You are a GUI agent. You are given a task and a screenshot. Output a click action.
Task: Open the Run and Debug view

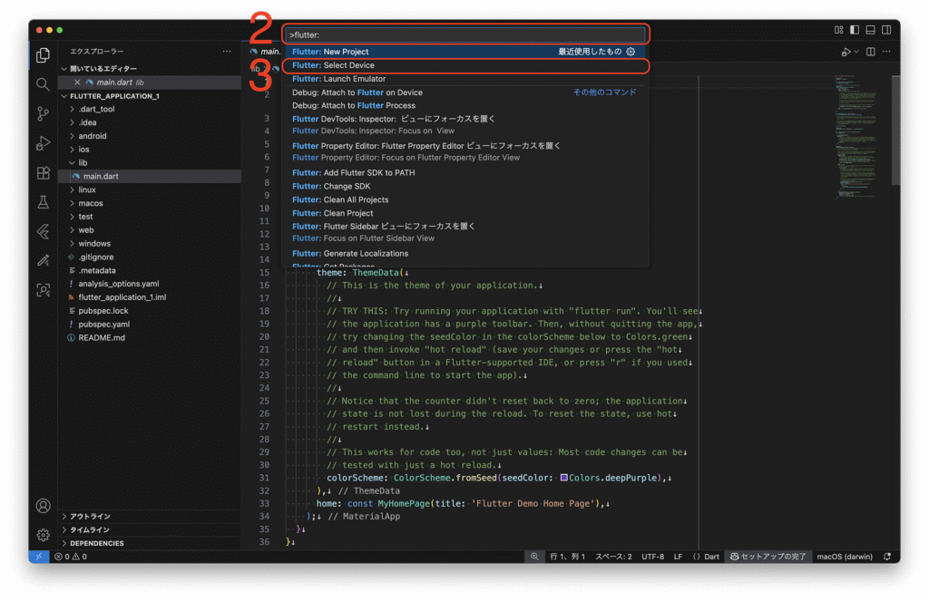43,143
